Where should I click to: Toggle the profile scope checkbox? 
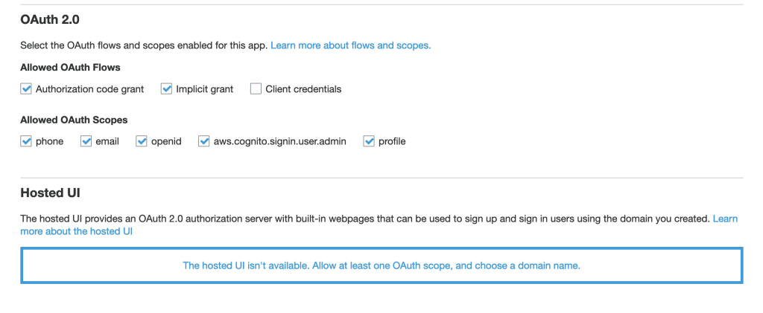[369, 141]
